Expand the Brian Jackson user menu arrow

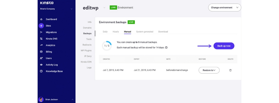click(x=72, y=100)
